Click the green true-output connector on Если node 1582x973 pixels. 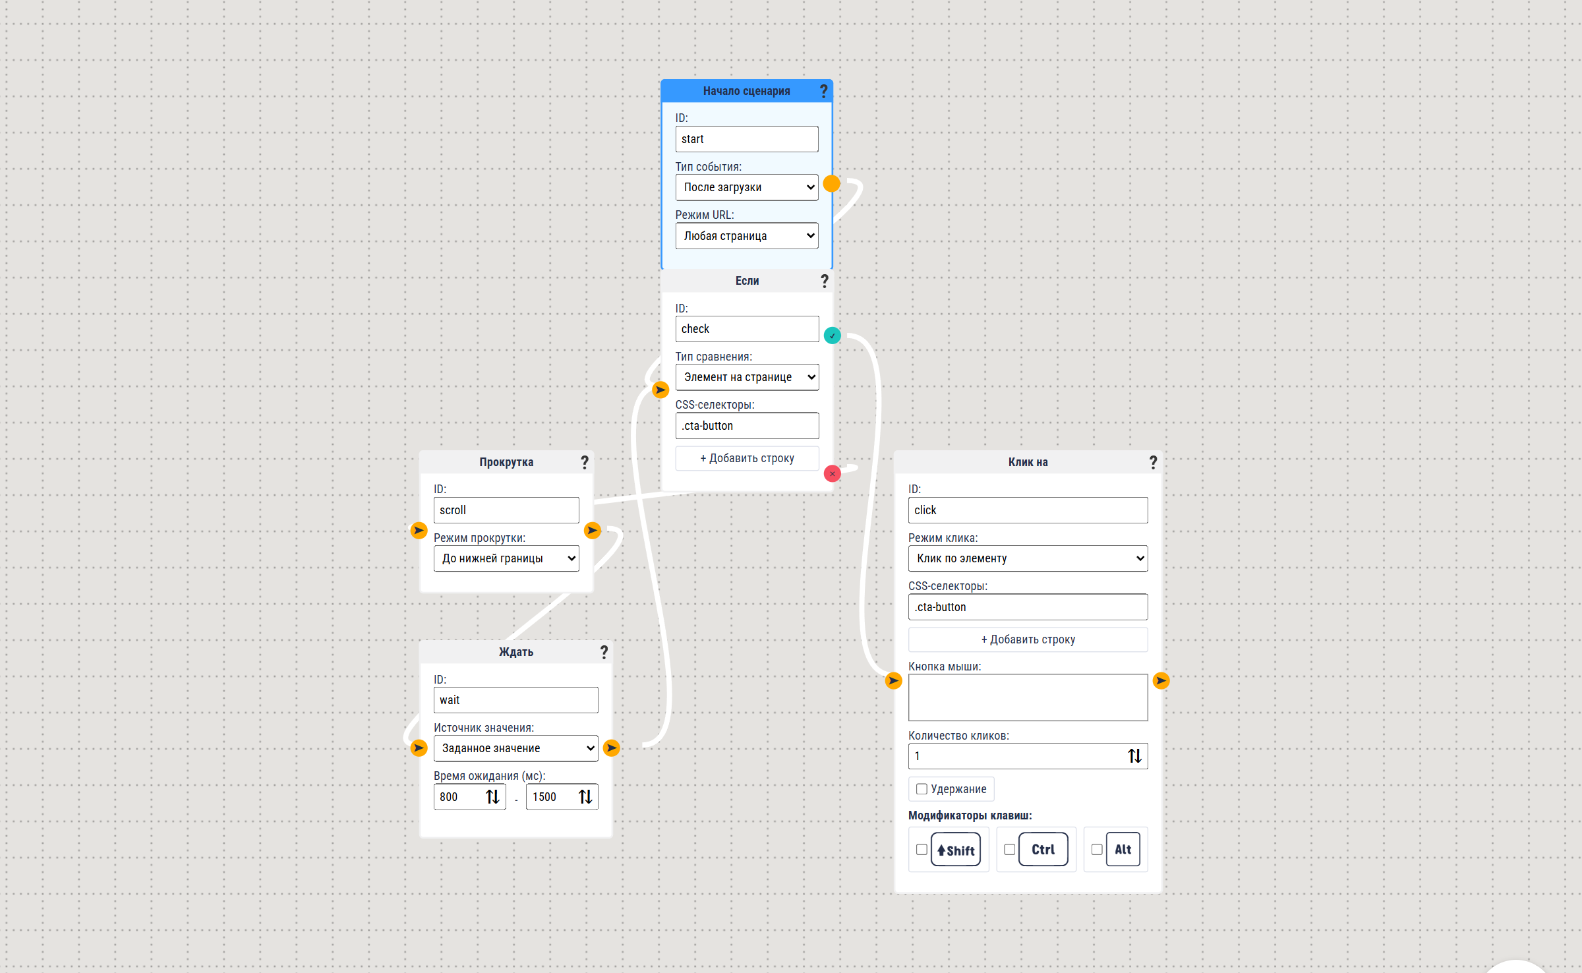tap(833, 336)
